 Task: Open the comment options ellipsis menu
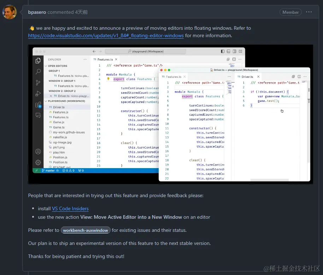(309, 12)
